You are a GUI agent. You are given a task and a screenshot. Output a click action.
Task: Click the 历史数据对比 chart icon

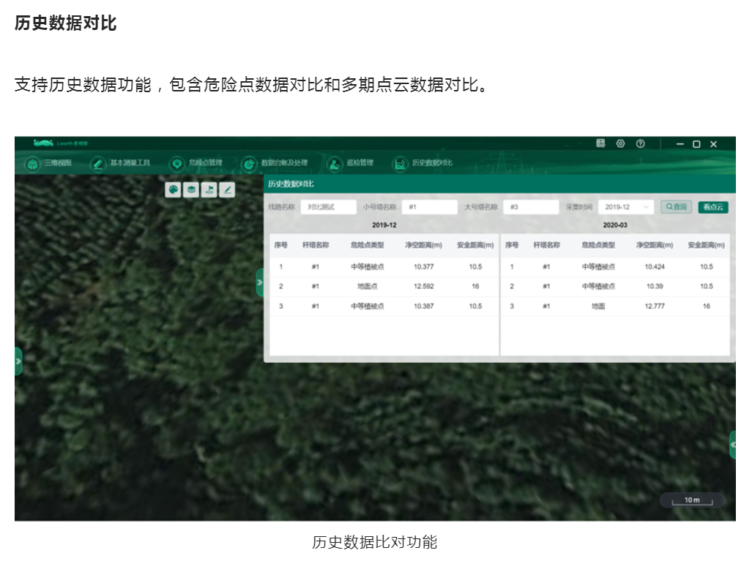(x=400, y=164)
